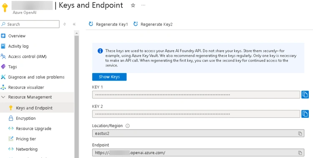
Task: Open the Encryption settings
Action: (26, 118)
